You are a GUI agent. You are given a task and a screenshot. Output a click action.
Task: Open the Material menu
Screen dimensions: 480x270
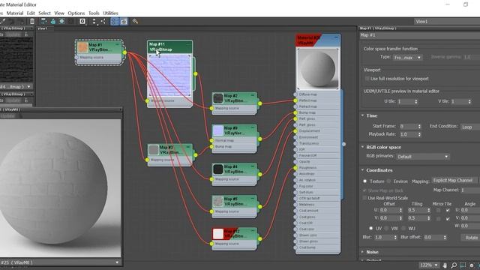(x=15, y=13)
